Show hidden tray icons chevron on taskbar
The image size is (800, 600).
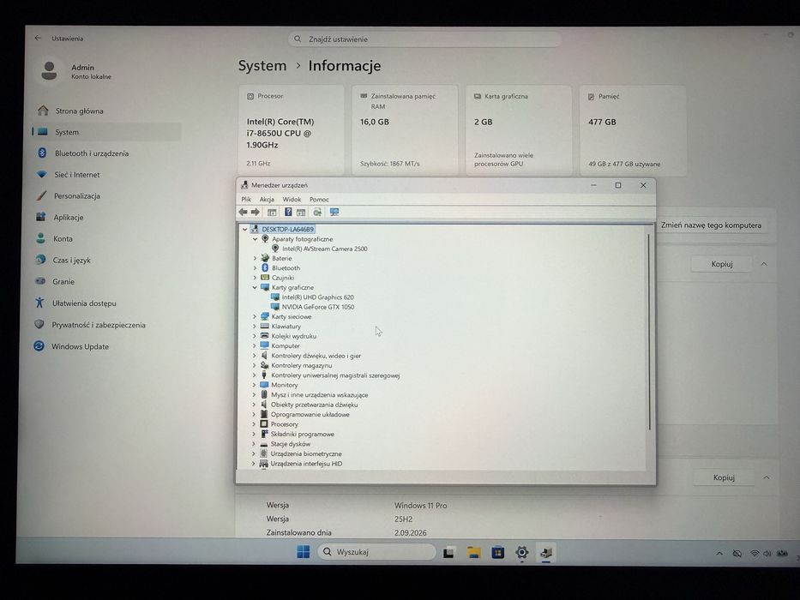719,553
